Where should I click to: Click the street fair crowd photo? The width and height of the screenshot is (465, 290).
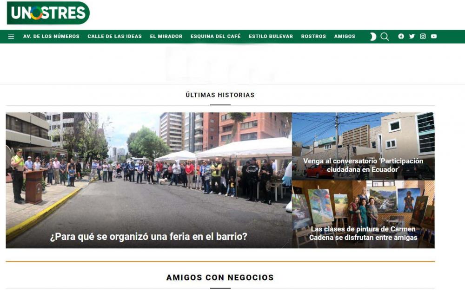tap(149, 176)
